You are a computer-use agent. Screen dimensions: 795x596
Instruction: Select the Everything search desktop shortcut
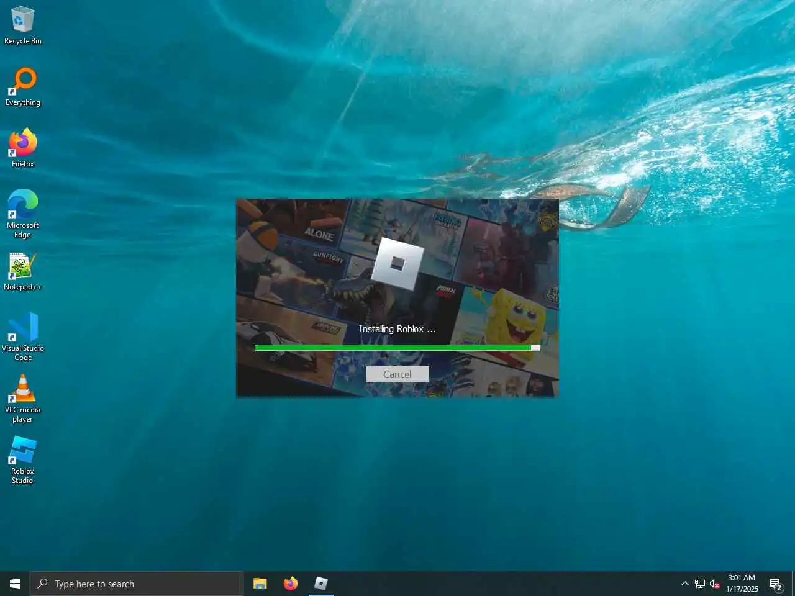[x=22, y=87]
